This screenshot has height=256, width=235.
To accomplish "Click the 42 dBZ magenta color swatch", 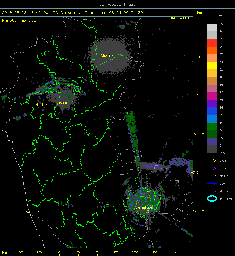I will click(x=212, y=96).
